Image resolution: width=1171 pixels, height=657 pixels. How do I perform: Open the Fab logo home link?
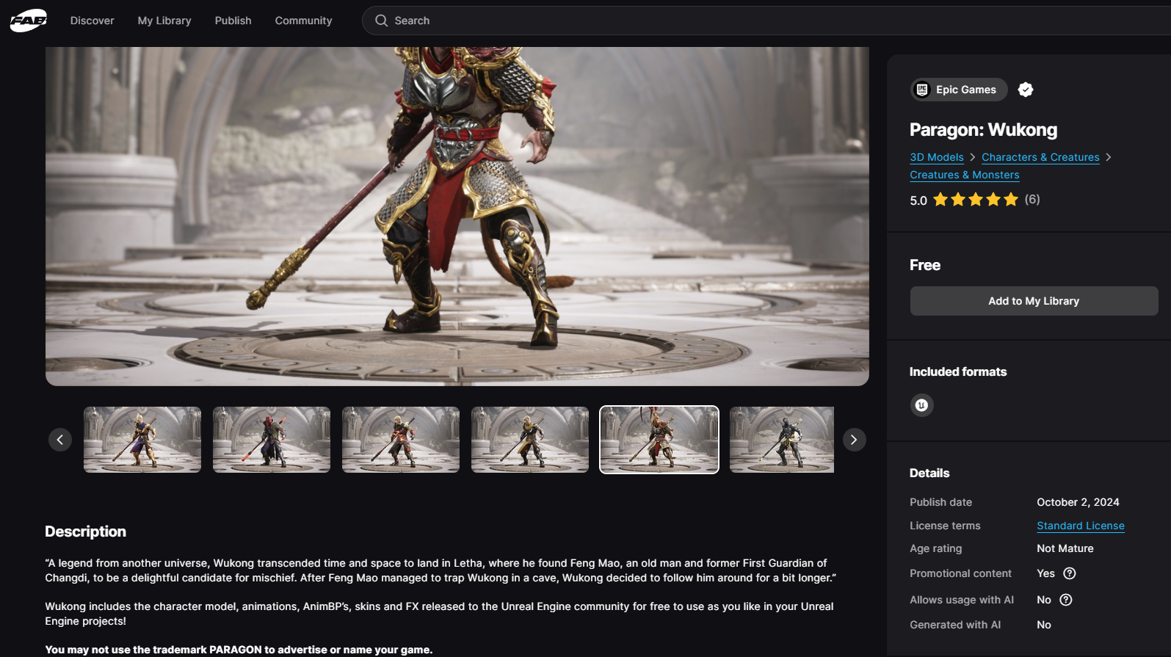click(29, 21)
